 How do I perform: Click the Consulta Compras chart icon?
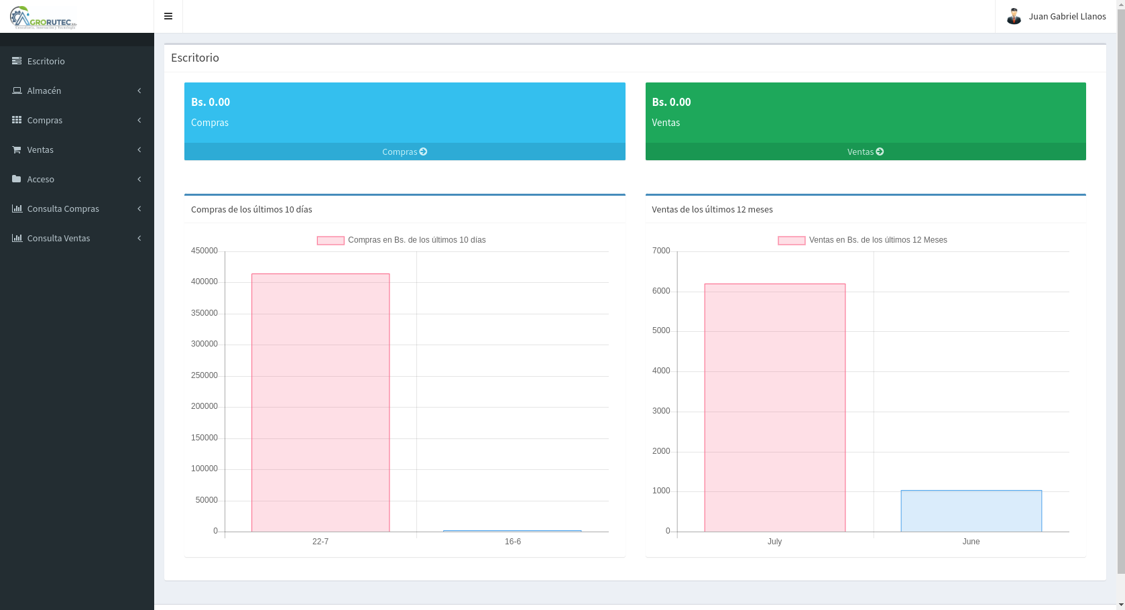[17, 208]
